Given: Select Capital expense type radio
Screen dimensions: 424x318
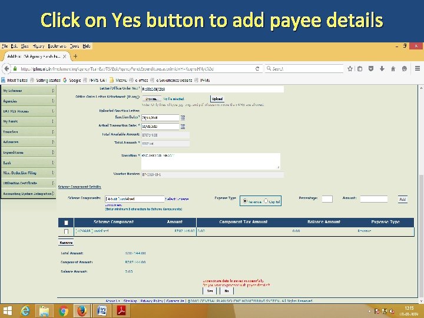Looking at the screenshot, I should pyautogui.click(x=266, y=201).
